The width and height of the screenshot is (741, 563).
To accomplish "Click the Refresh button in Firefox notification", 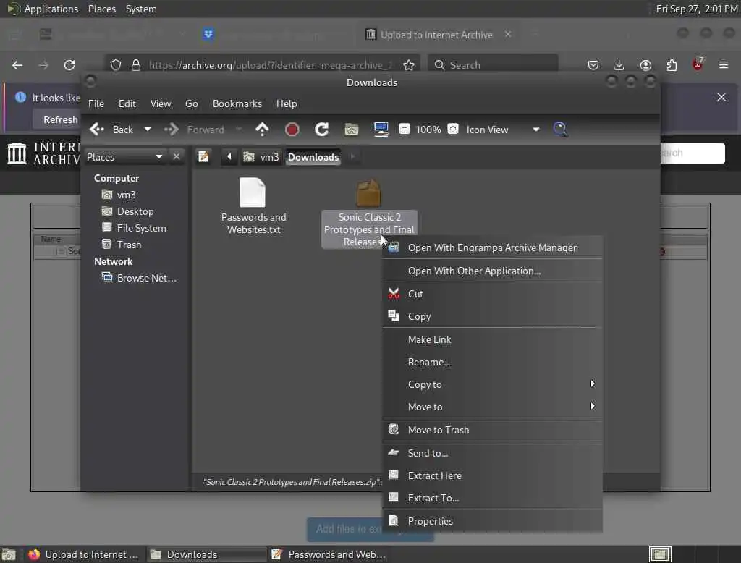I will click(61, 119).
